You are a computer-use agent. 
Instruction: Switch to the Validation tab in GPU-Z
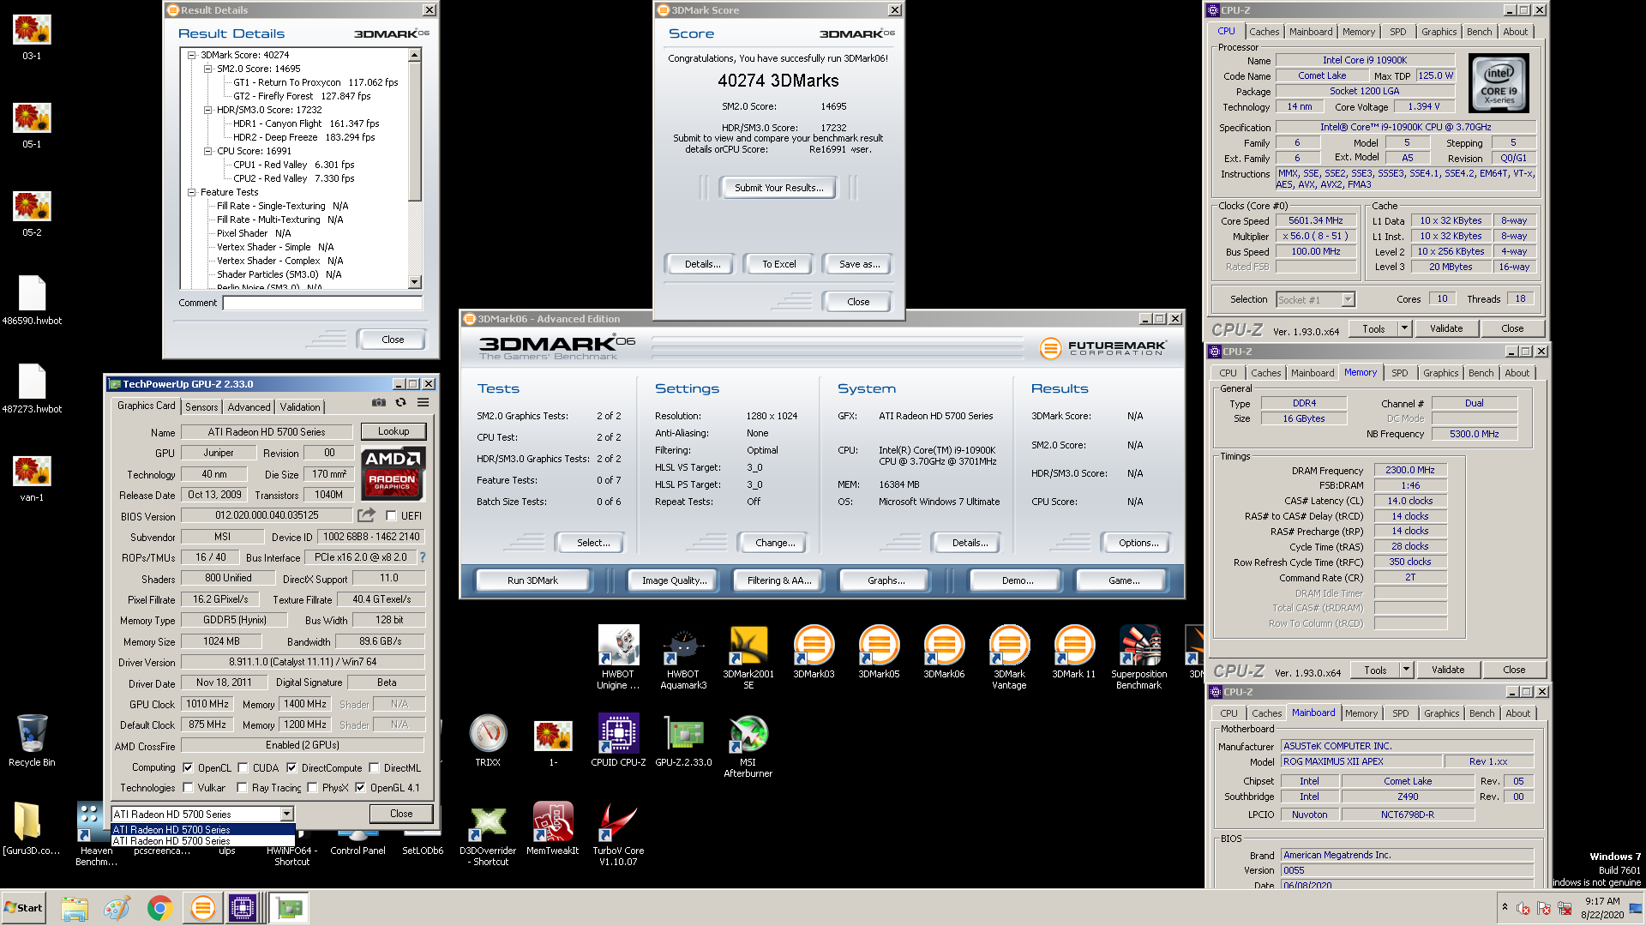coord(300,407)
